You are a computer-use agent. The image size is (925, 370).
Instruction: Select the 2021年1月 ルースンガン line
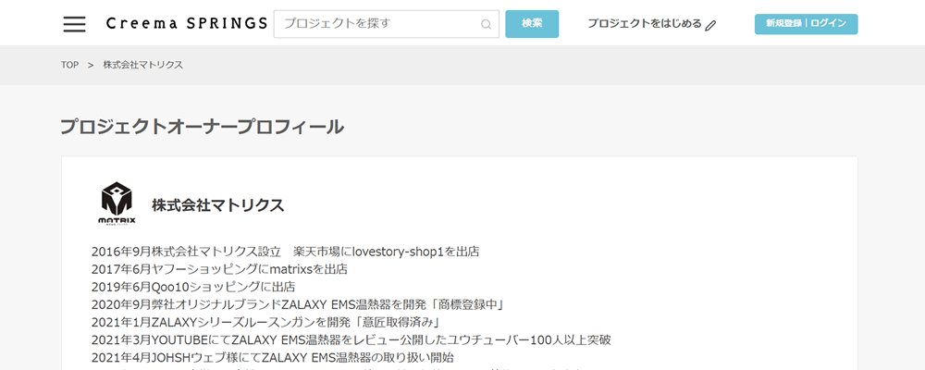click(266, 322)
